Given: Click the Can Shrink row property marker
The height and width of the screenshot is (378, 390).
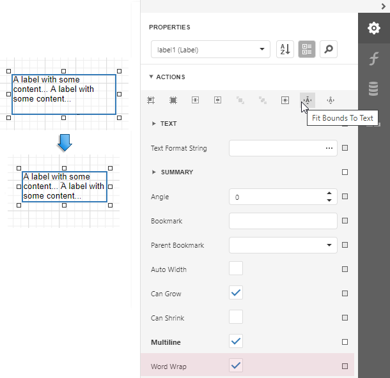Looking at the screenshot, I should tap(345, 317).
